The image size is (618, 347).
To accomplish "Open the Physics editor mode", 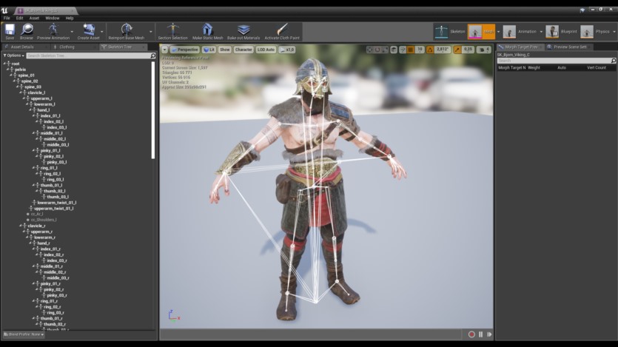I will (x=596, y=32).
